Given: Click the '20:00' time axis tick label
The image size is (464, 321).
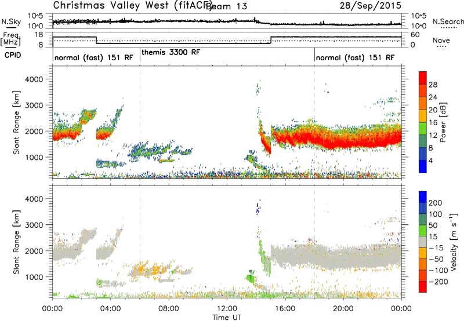Looking at the screenshot, I should tap(343, 309).
